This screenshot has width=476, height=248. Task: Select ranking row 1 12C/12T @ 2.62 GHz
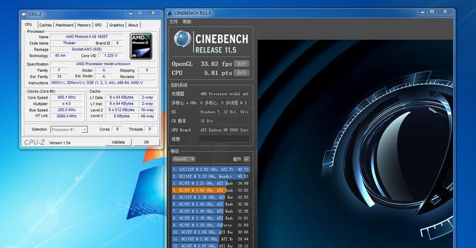pyautogui.click(x=210, y=169)
